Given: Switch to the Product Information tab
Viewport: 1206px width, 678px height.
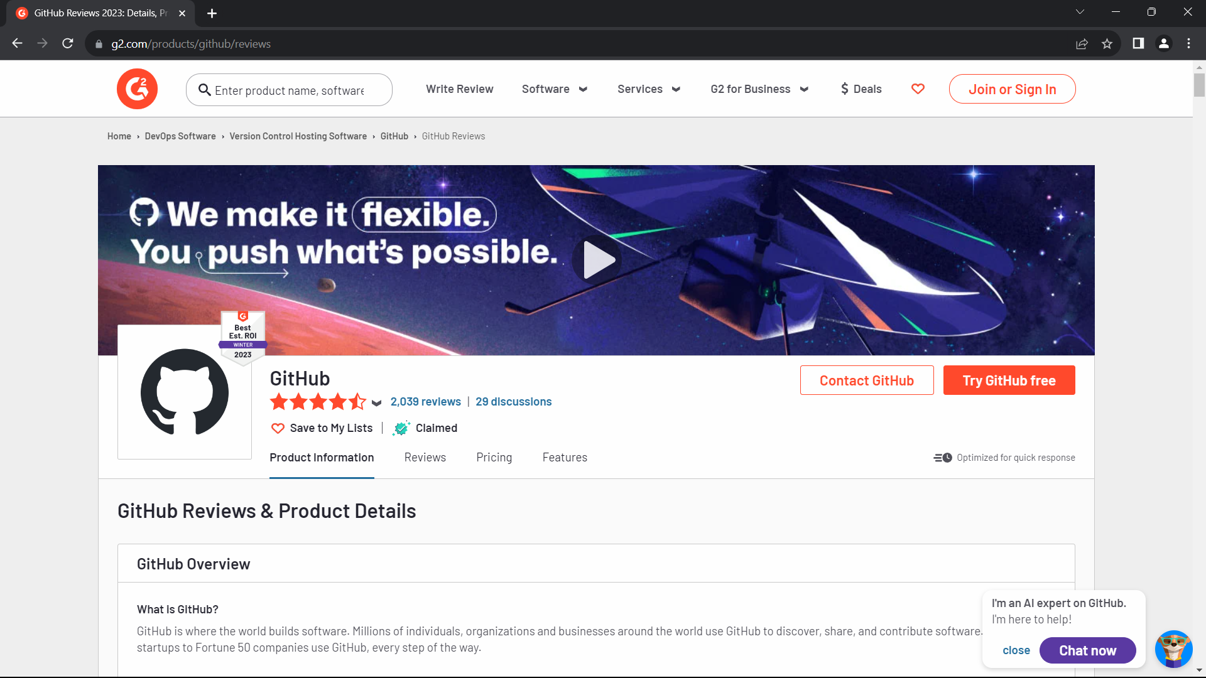Looking at the screenshot, I should click(x=322, y=458).
